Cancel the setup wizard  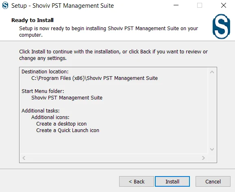coord(213,181)
